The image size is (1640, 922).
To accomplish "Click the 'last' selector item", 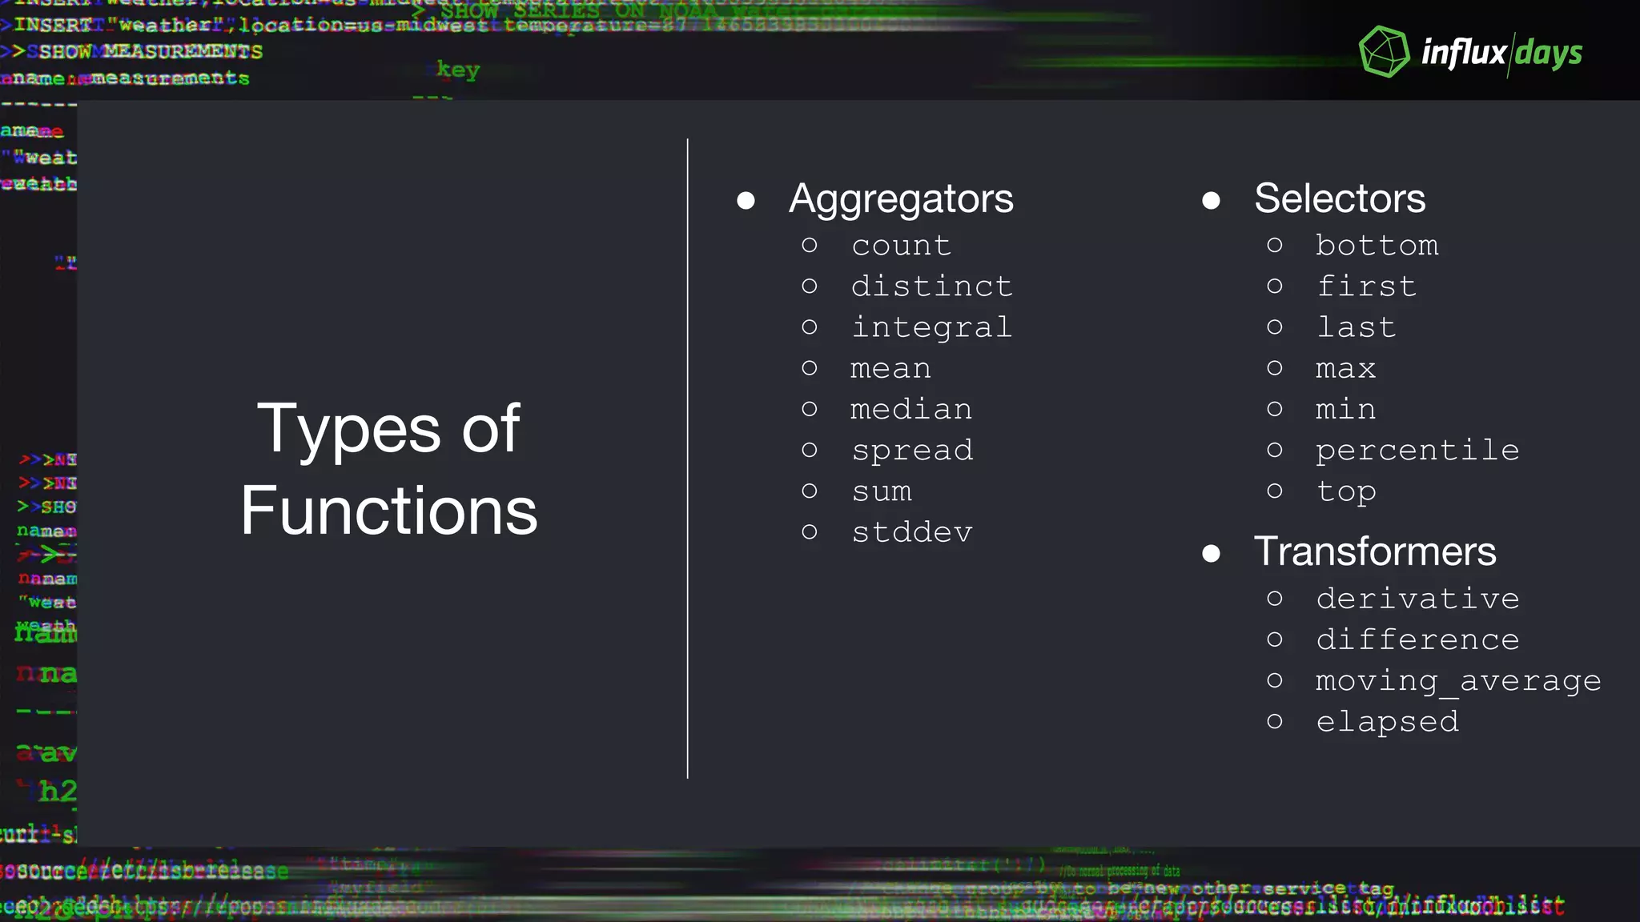I will pos(1357,327).
